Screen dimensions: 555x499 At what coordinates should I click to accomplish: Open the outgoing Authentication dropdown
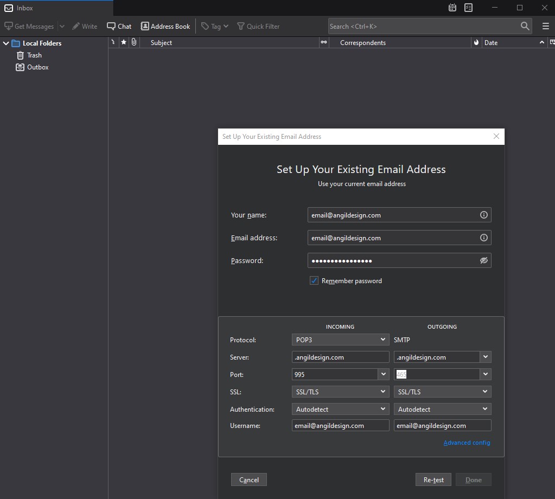(x=443, y=409)
